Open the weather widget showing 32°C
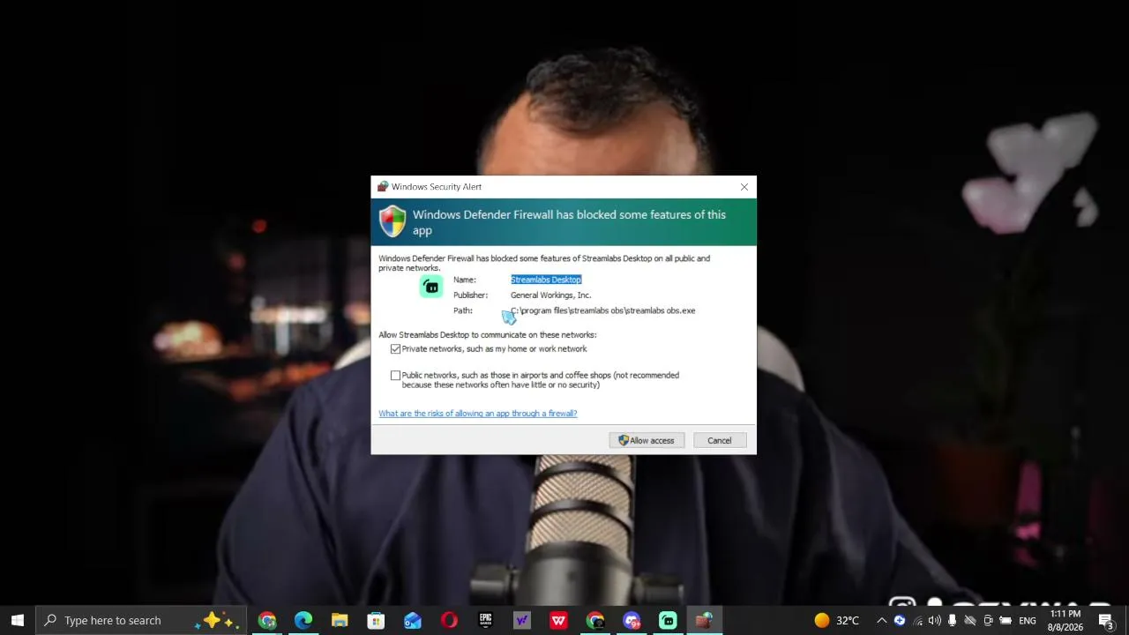Viewport: 1129px width, 635px height. tap(835, 620)
